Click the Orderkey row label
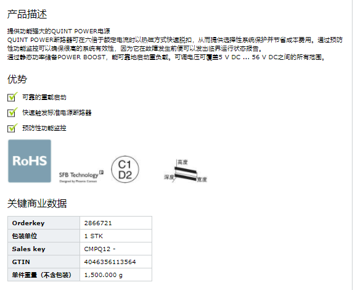Viewport: 355px width, 290px height. click(28, 223)
